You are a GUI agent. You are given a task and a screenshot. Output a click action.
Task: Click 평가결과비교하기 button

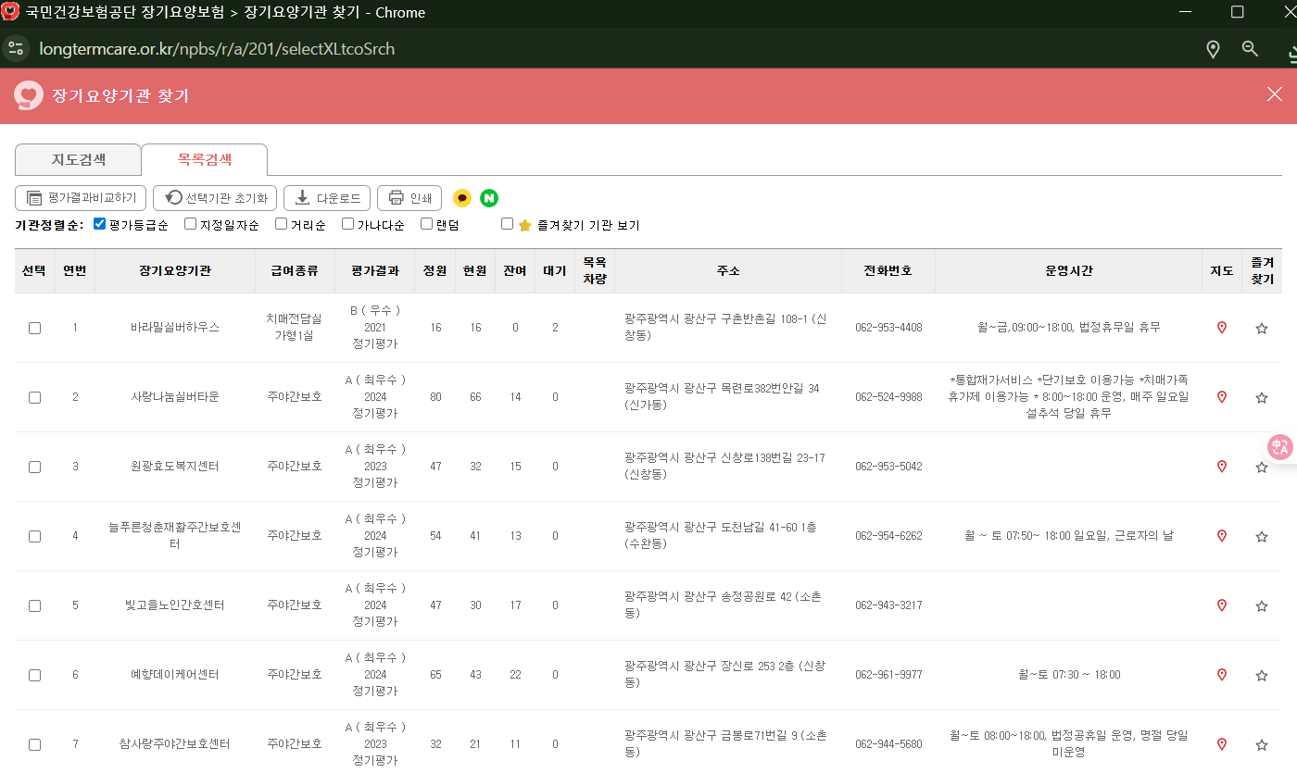pyautogui.click(x=81, y=198)
